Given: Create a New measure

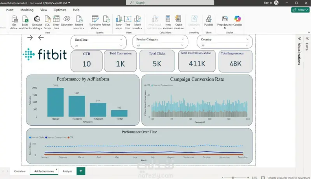Looking at the screenshot, I should pyautogui.click(x=168, y=23).
